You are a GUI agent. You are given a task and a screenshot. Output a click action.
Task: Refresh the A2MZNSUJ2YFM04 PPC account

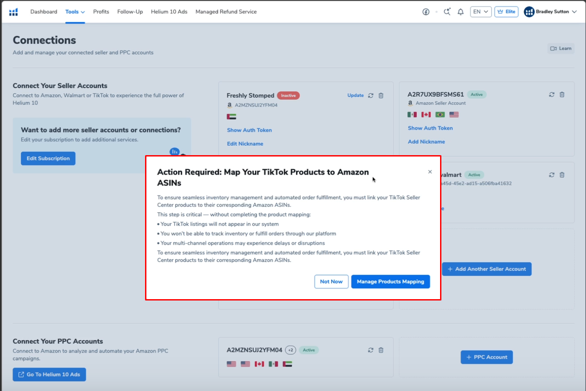pyautogui.click(x=370, y=350)
